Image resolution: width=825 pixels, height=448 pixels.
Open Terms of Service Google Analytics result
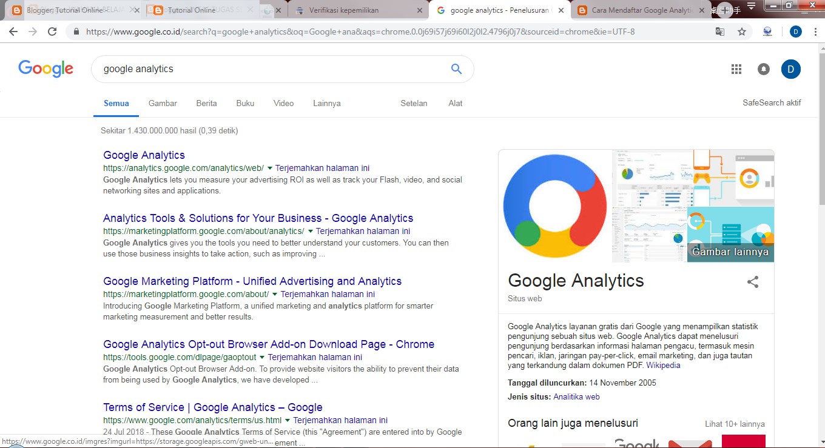[x=212, y=407]
